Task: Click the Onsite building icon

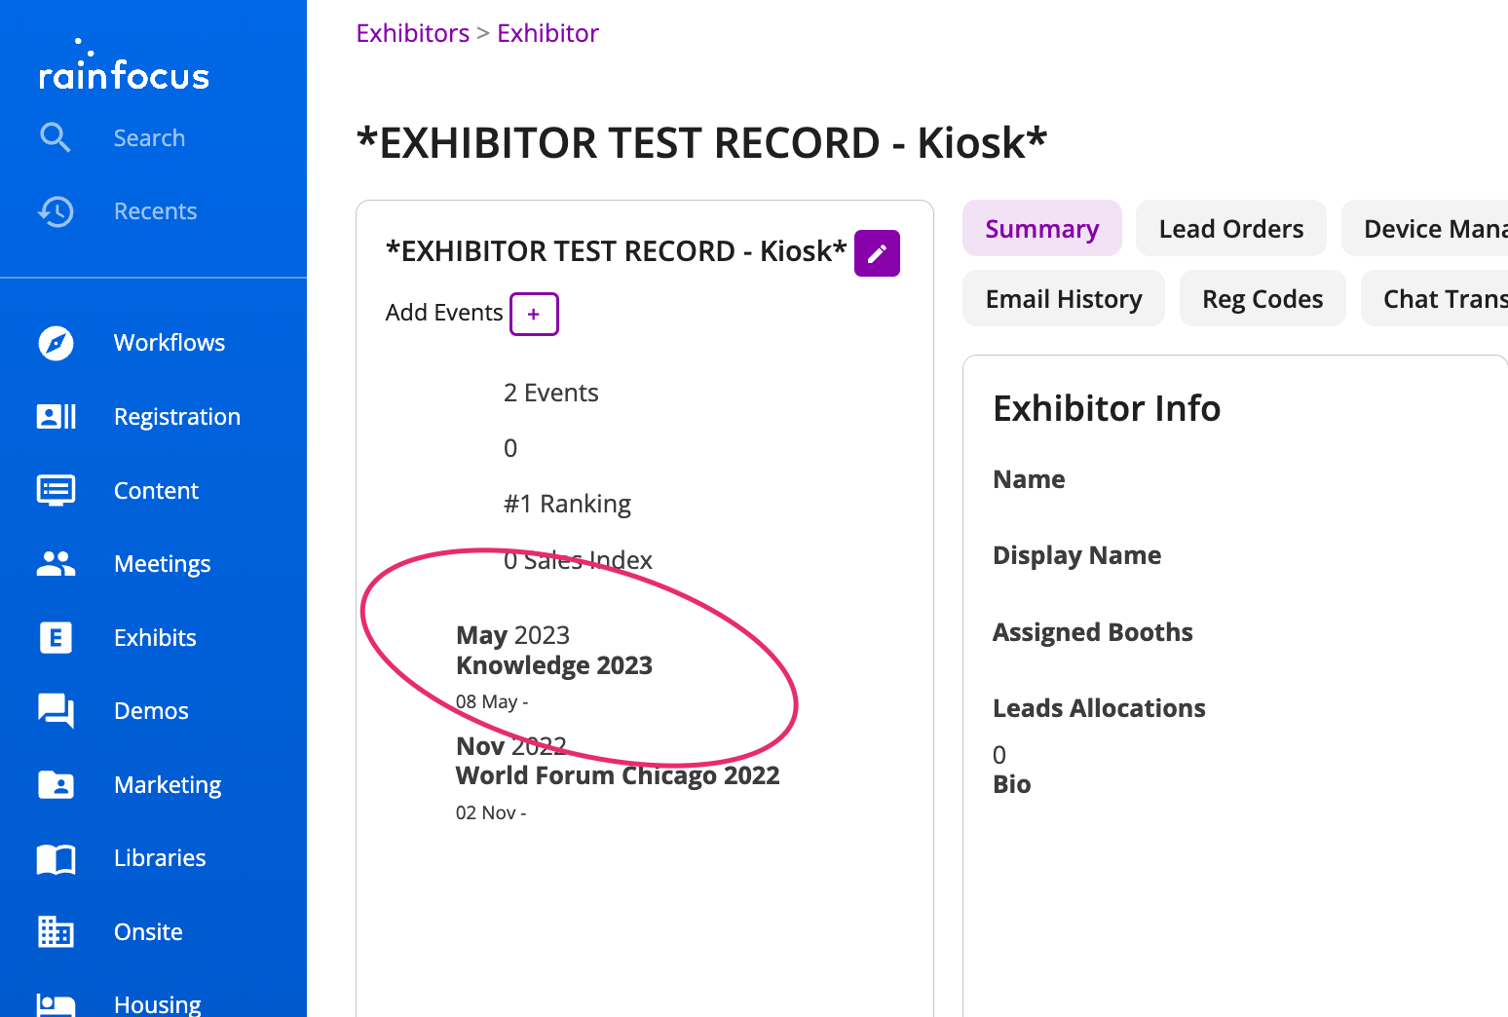Action: 56,932
